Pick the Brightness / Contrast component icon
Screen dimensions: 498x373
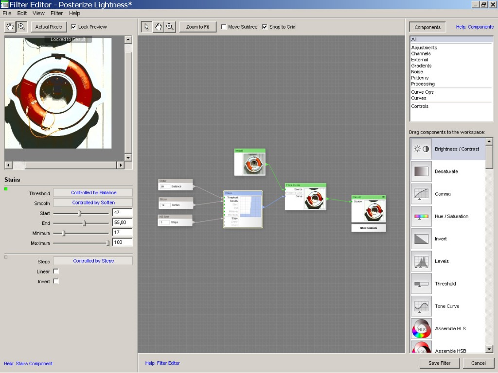tap(422, 149)
